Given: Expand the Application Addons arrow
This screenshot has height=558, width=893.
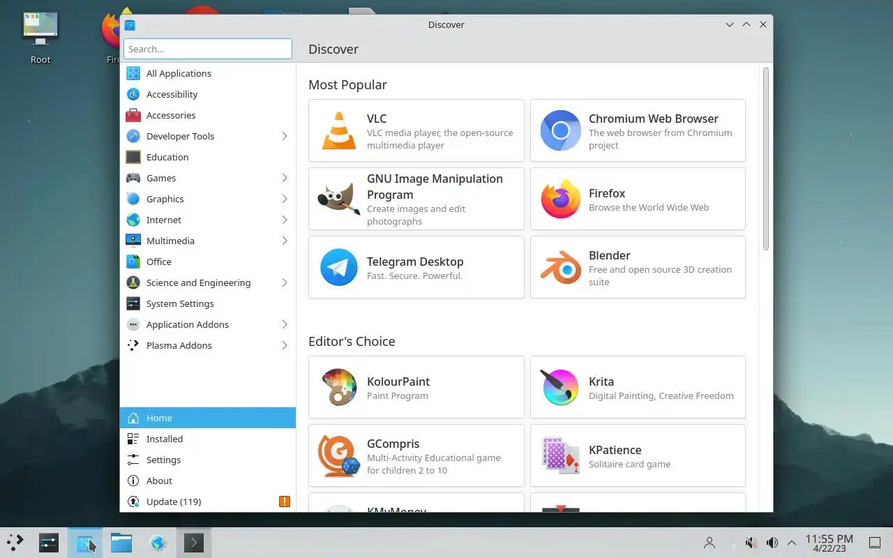Looking at the screenshot, I should pyautogui.click(x=285, y=324).
